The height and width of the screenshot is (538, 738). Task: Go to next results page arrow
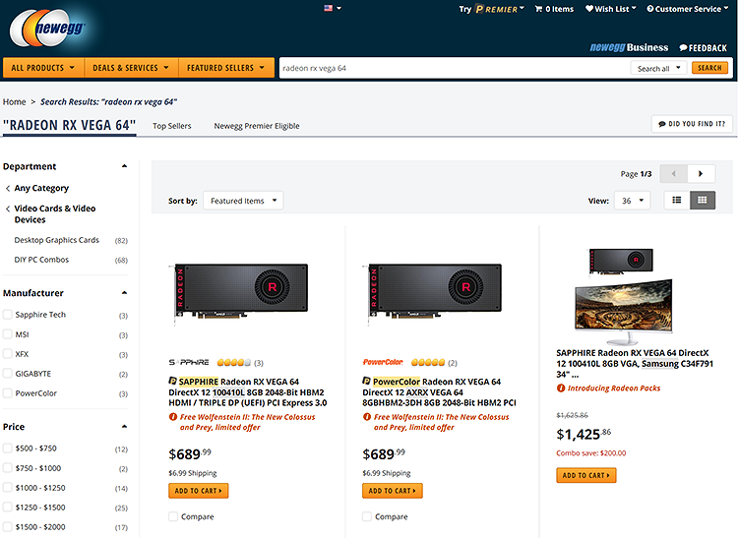tap(702, 173)
